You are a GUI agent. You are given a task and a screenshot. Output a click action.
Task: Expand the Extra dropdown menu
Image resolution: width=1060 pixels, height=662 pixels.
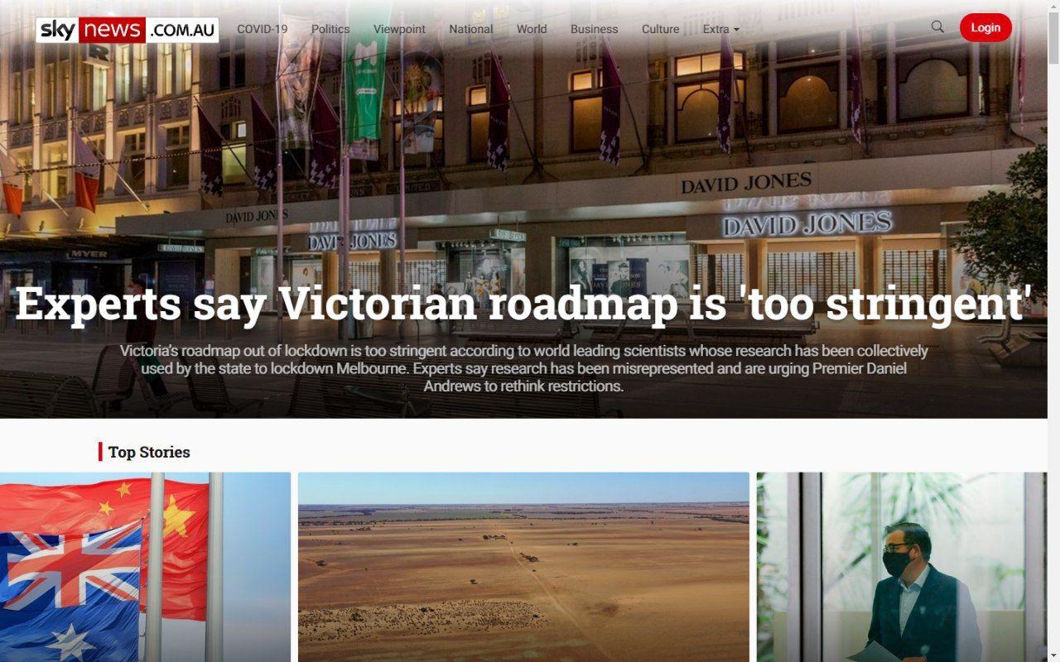(x=720, y=29)
